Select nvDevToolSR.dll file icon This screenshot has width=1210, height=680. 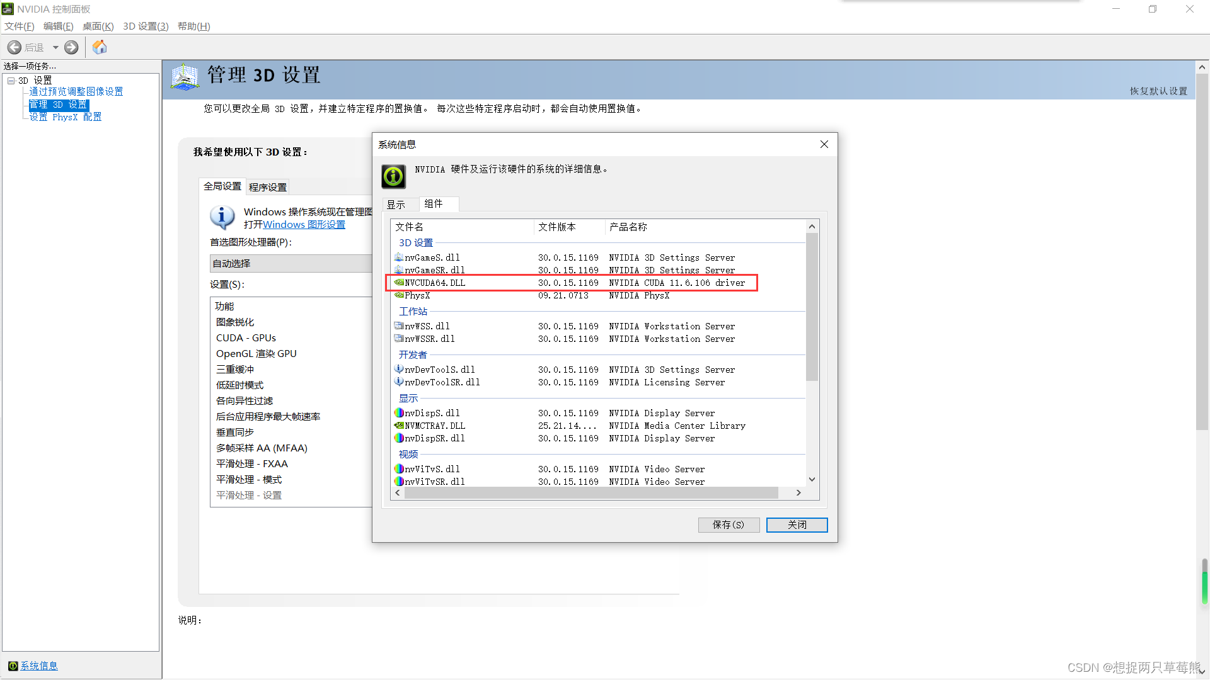pyautogui.click(x=399, y=382)
